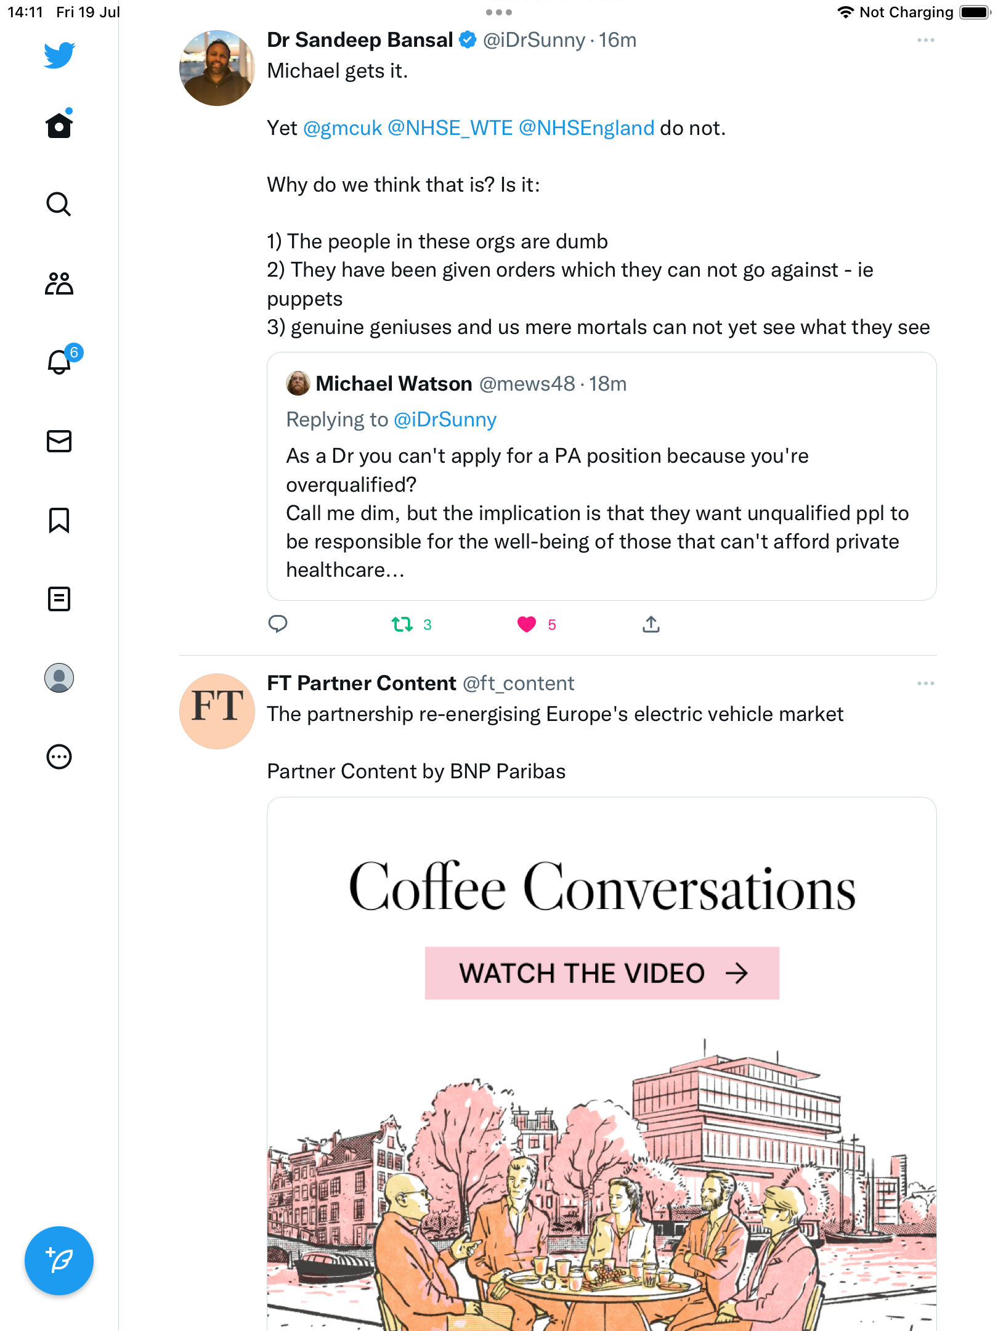998x1331 pixels.
Task: Open more options on FT Partner Content tweet
Action: click(x=925, y=684)
